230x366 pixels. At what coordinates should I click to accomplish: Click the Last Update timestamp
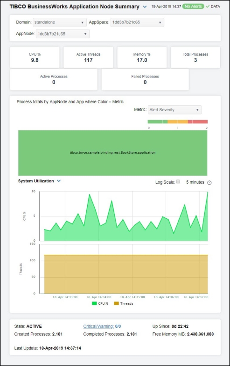[60, 348]
